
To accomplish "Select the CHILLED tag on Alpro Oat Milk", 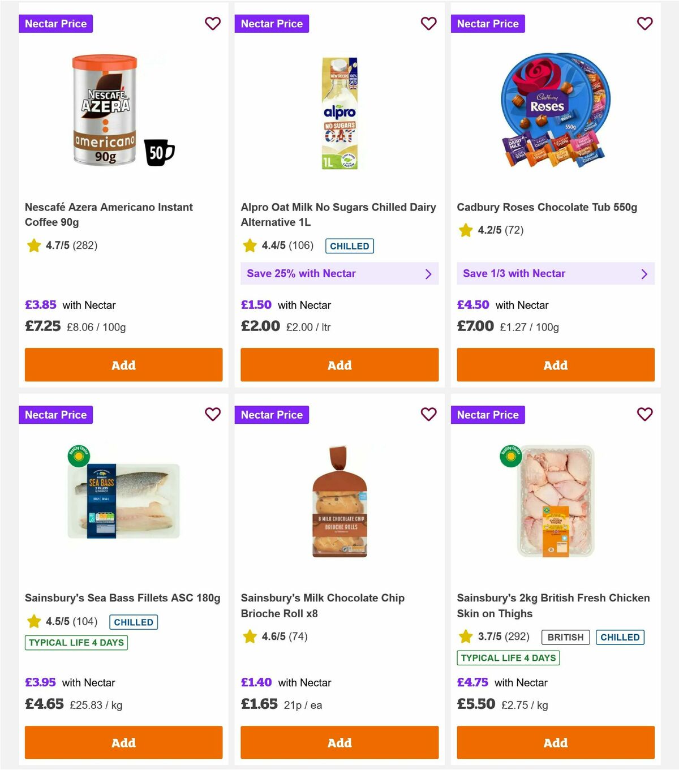I will point(349,246).
